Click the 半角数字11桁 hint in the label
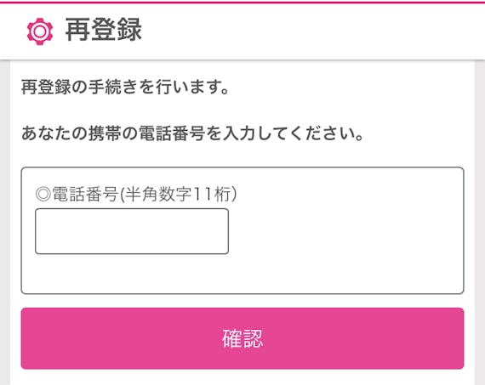 [178, 195]
